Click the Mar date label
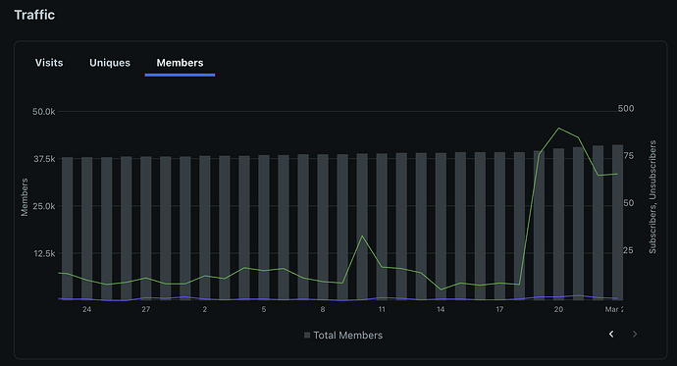The height and width of the screenshot is (366, 677). tap(614, 309)
